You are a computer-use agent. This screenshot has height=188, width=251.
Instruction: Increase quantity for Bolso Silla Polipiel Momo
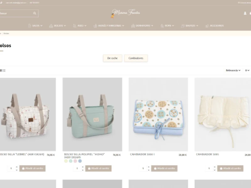[x=83, y=167]
